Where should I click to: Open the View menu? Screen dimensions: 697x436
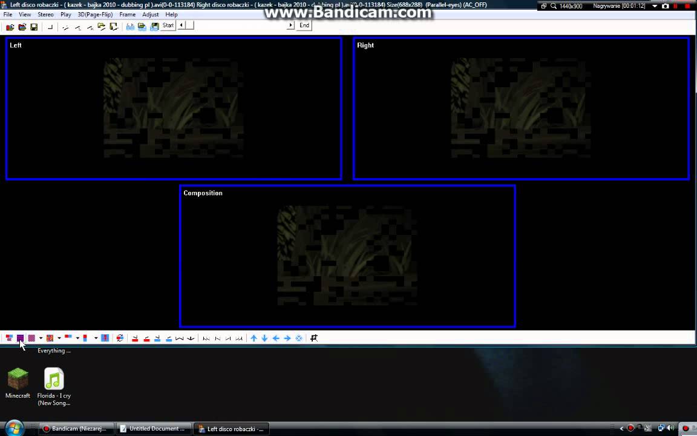(x=25, y=15)
